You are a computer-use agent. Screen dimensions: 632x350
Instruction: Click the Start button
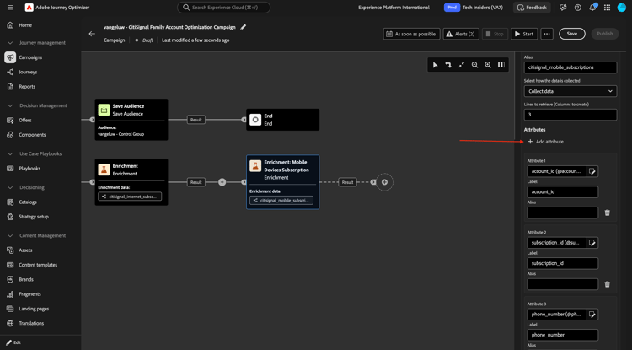pyautogui.click(x=524, y=34)
